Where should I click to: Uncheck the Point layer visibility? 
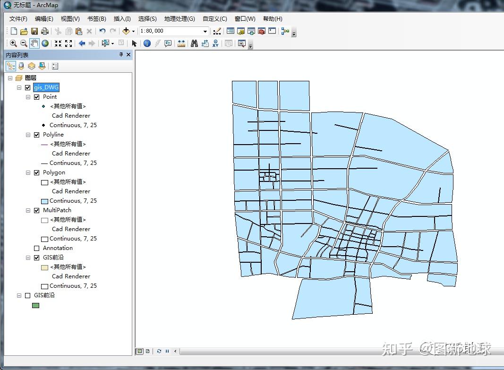(x=36, y=96)
